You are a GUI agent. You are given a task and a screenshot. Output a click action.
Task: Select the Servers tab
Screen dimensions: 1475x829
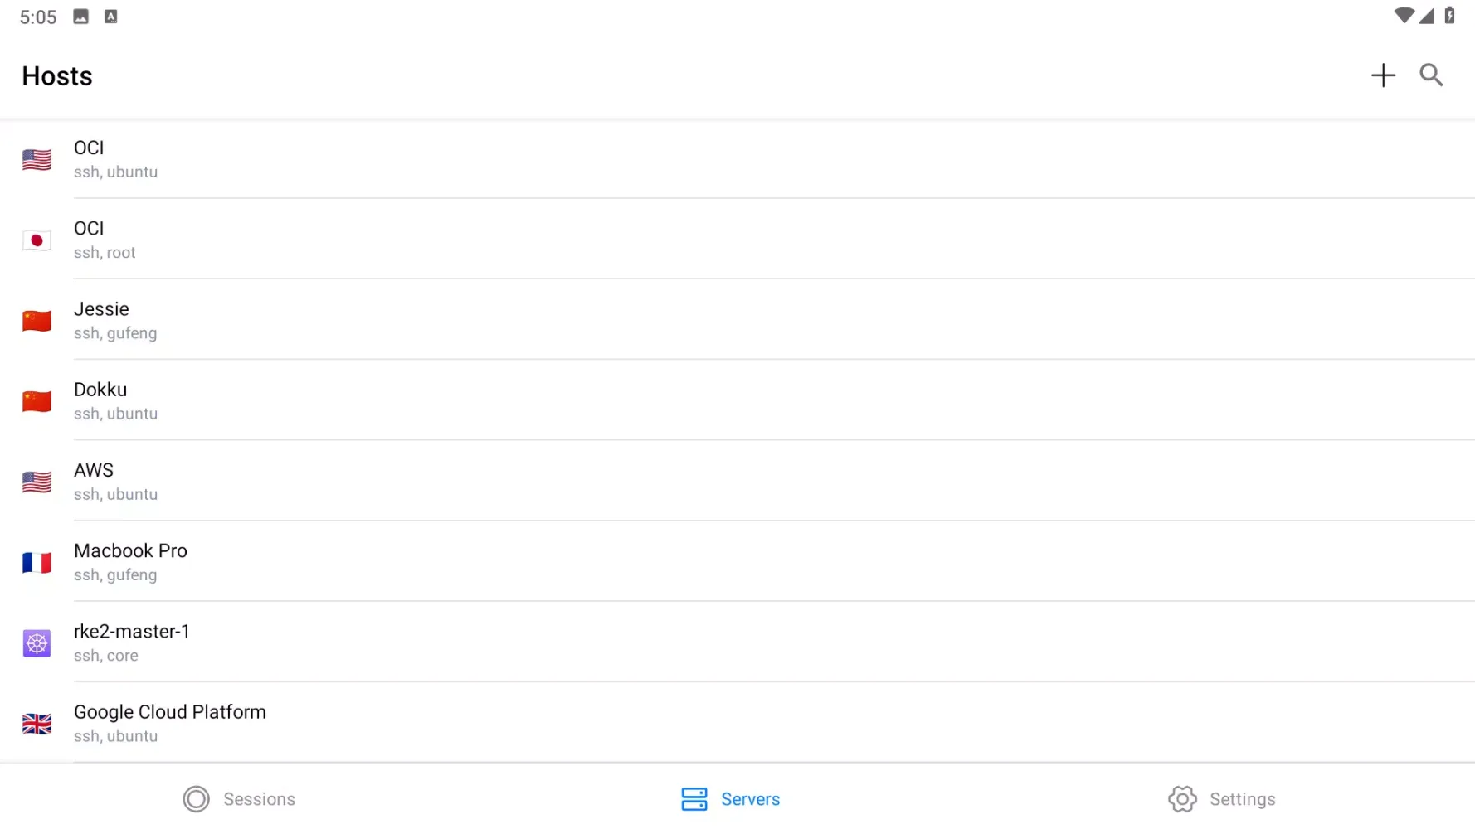[730, 799]
